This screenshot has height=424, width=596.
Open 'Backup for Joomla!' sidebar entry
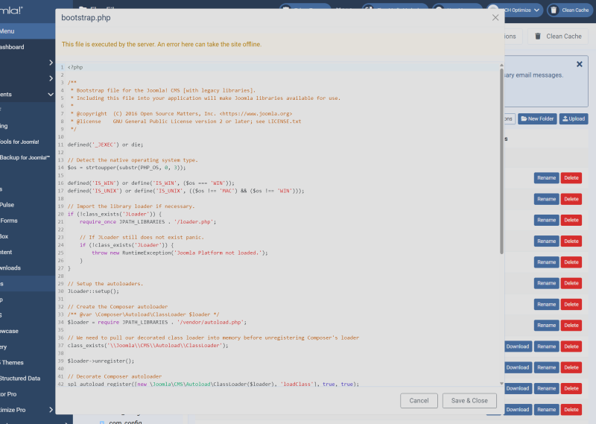[25, 157]
